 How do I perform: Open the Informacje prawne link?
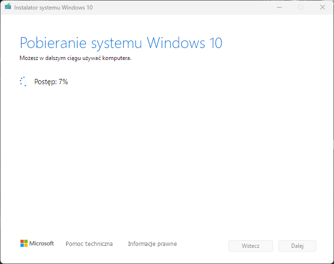pos(152,244)
